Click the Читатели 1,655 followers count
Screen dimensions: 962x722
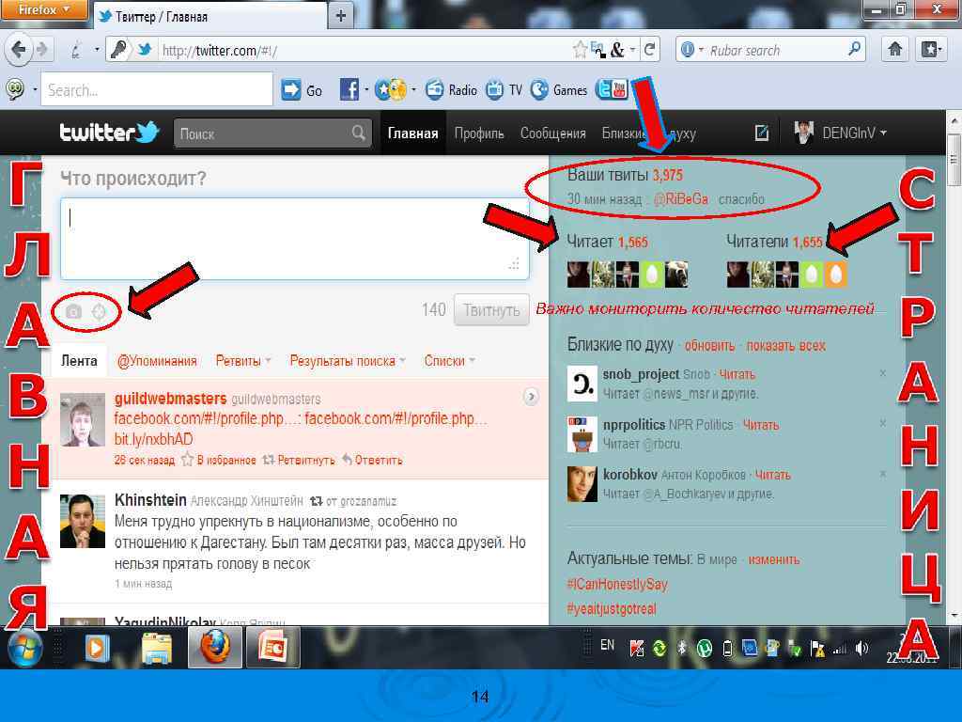774,242
